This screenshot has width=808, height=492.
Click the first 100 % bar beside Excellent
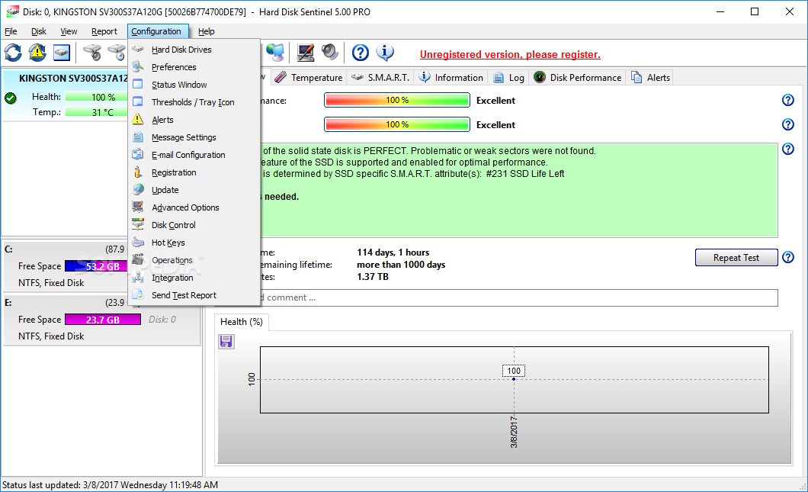[397, 100]
